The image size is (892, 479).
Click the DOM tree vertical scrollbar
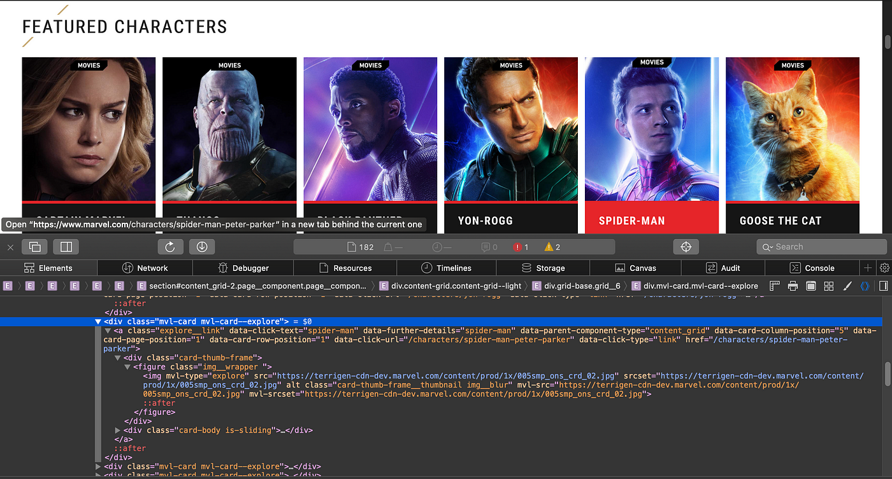[887, 374]
